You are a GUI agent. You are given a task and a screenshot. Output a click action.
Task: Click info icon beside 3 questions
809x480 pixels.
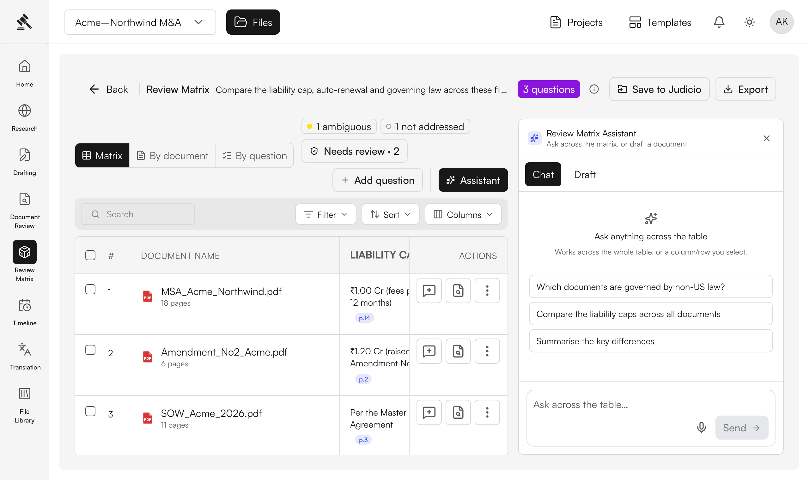pos(594,89)
